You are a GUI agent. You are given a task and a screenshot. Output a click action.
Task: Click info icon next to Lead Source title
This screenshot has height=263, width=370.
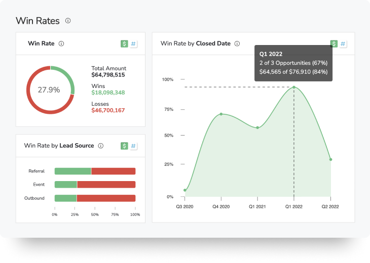(101, 146)
